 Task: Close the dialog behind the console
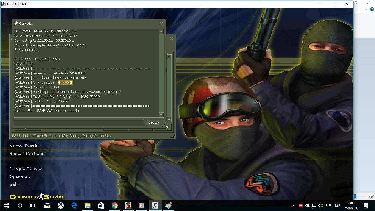(x=171, y=39)
